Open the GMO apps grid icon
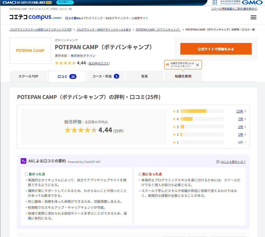This screenshot has height=237, width=265. tap(215, 3)
